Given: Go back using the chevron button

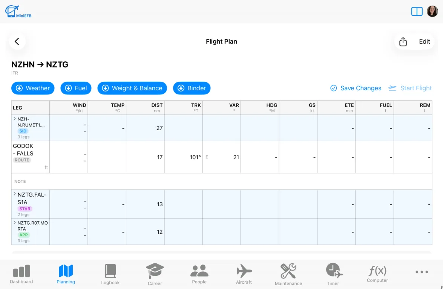Looking at the screenshot, I should tap(17, 41).
